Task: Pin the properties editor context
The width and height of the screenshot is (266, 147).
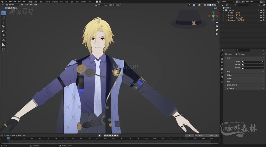Action: pos(264,54)
